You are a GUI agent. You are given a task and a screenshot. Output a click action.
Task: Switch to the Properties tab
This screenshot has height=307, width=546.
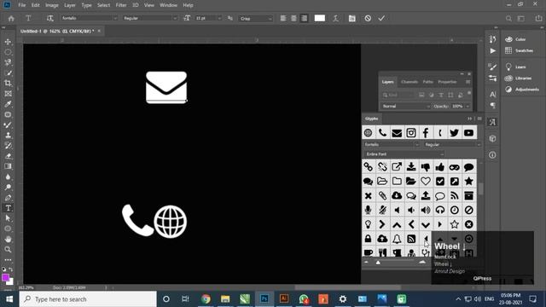[x=447, y=82]
